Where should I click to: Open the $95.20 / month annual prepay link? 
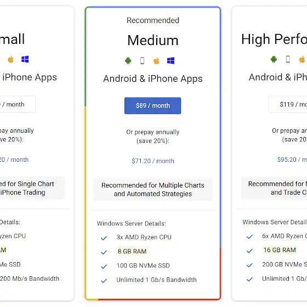click(x=292, y=160)
